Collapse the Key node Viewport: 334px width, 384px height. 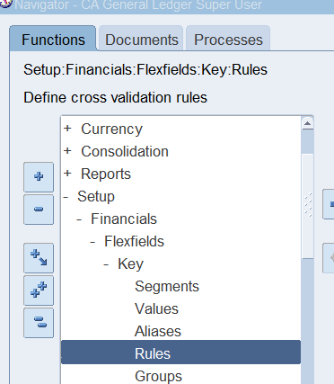(106, 264)
